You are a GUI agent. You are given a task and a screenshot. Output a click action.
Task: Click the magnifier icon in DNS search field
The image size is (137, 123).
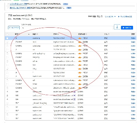23,28
